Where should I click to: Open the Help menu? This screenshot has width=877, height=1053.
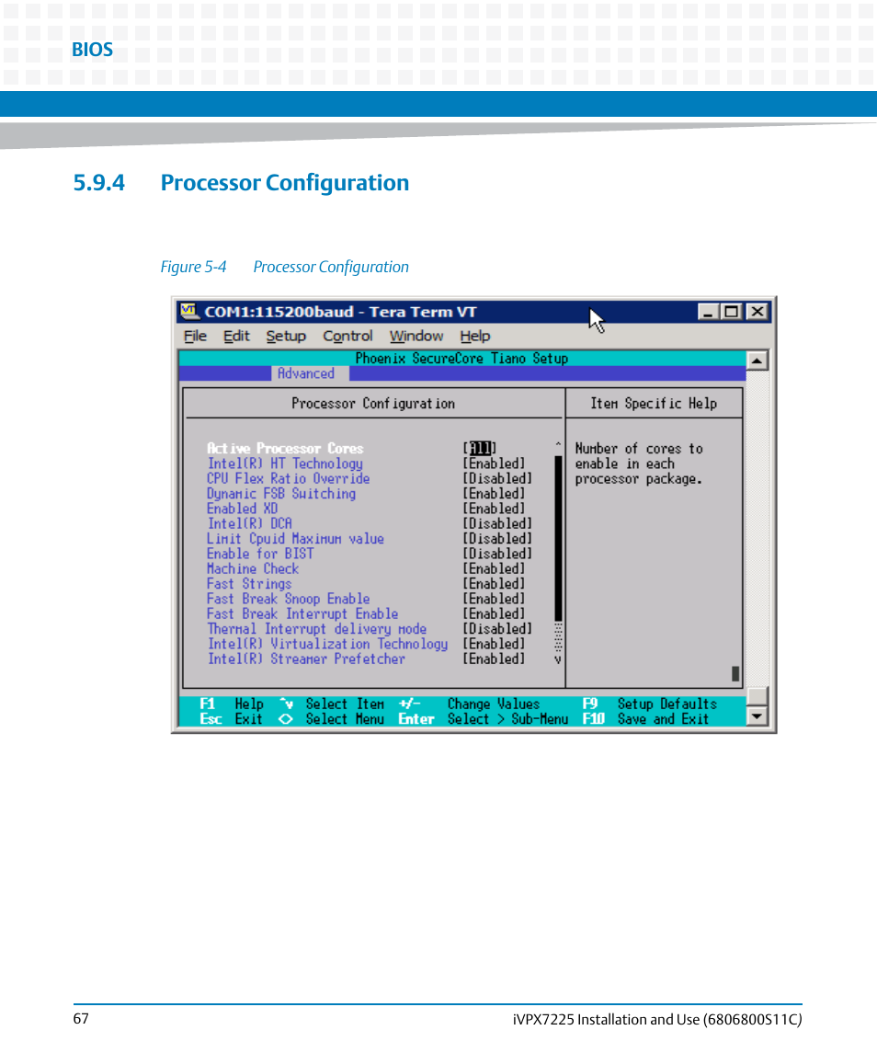pyautogui.click(x=474, y=336)
